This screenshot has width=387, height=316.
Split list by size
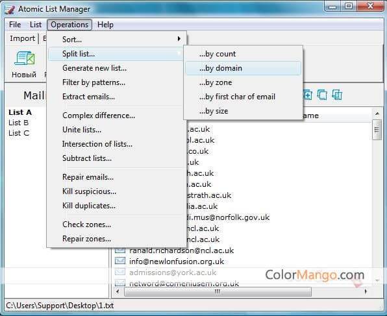pyautogui.click(x=243, y=111)
